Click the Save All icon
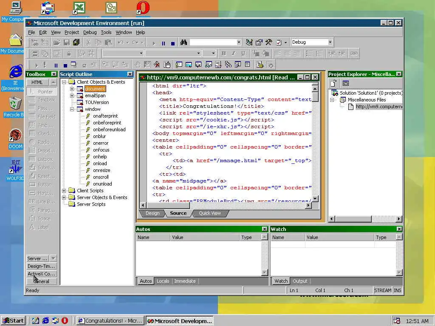This screenshot has width=435, height=326. pyautogui.click(x=76, y=42)
